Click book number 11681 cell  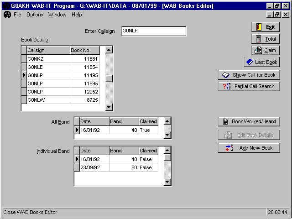tap(85, 59)
